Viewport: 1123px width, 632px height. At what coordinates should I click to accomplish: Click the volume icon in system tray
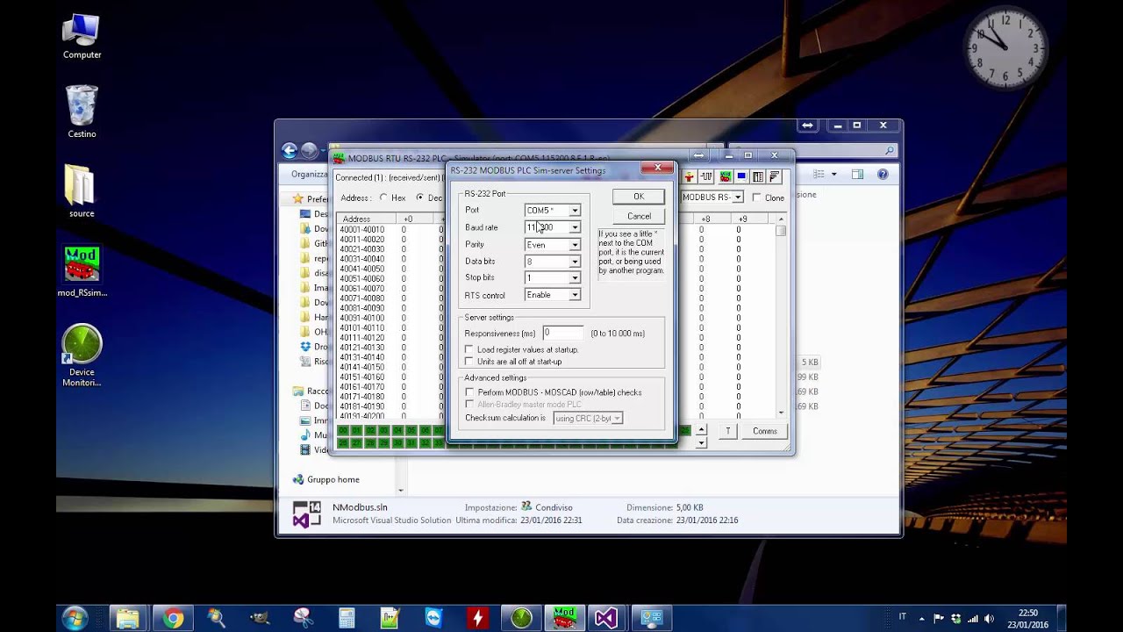(989, 618)
